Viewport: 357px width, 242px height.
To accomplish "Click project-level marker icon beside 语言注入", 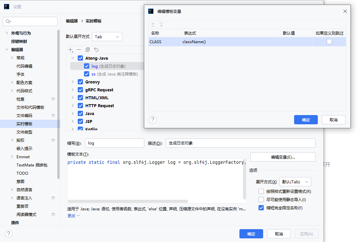I will [53, 198].
